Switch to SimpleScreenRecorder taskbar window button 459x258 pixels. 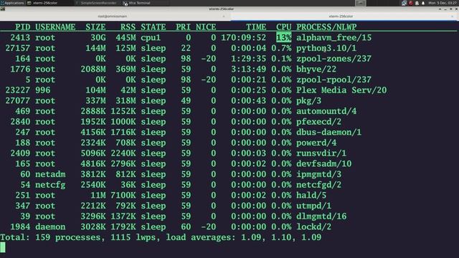(97, 3)
